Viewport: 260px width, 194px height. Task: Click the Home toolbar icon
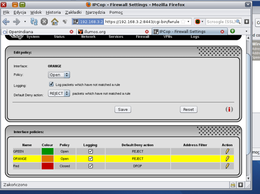click(55, 22)
